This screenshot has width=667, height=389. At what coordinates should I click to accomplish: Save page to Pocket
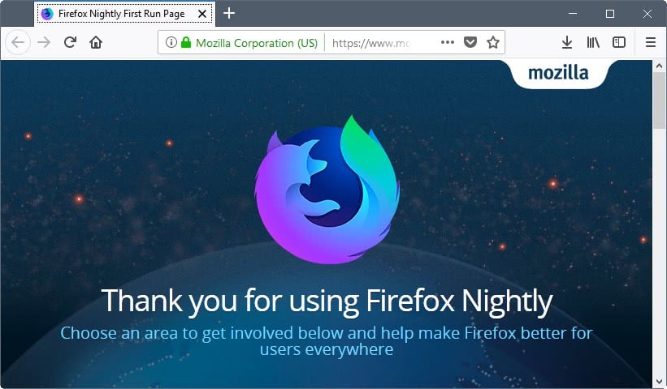pyautogui.click(x=470, y=42)
